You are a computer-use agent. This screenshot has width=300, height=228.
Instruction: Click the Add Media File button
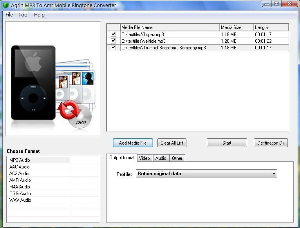[x=133, y=143]
